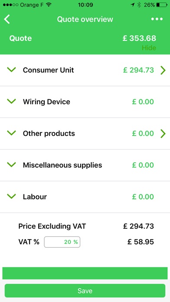Save the quote

85,291
